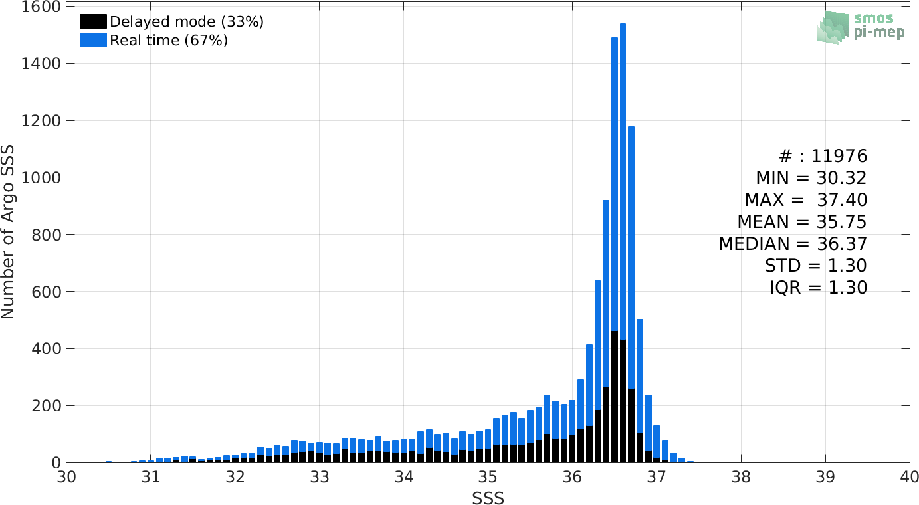
Task: Click the y-axis tick label 1600
Action: point(43,7)
